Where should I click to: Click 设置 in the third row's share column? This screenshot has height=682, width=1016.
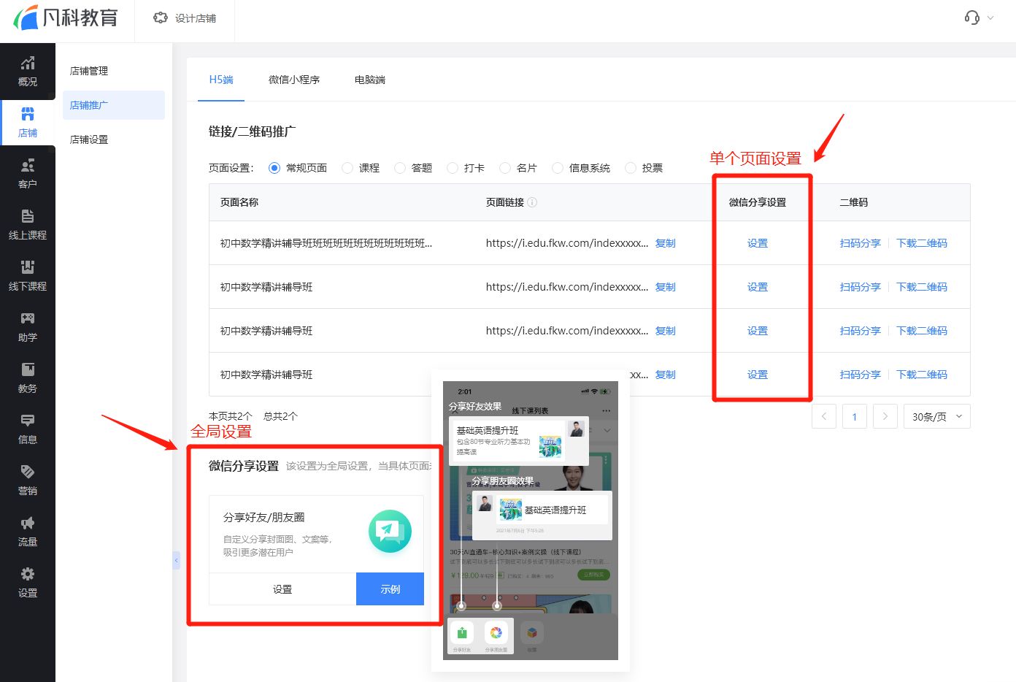[x=758, y=331]
